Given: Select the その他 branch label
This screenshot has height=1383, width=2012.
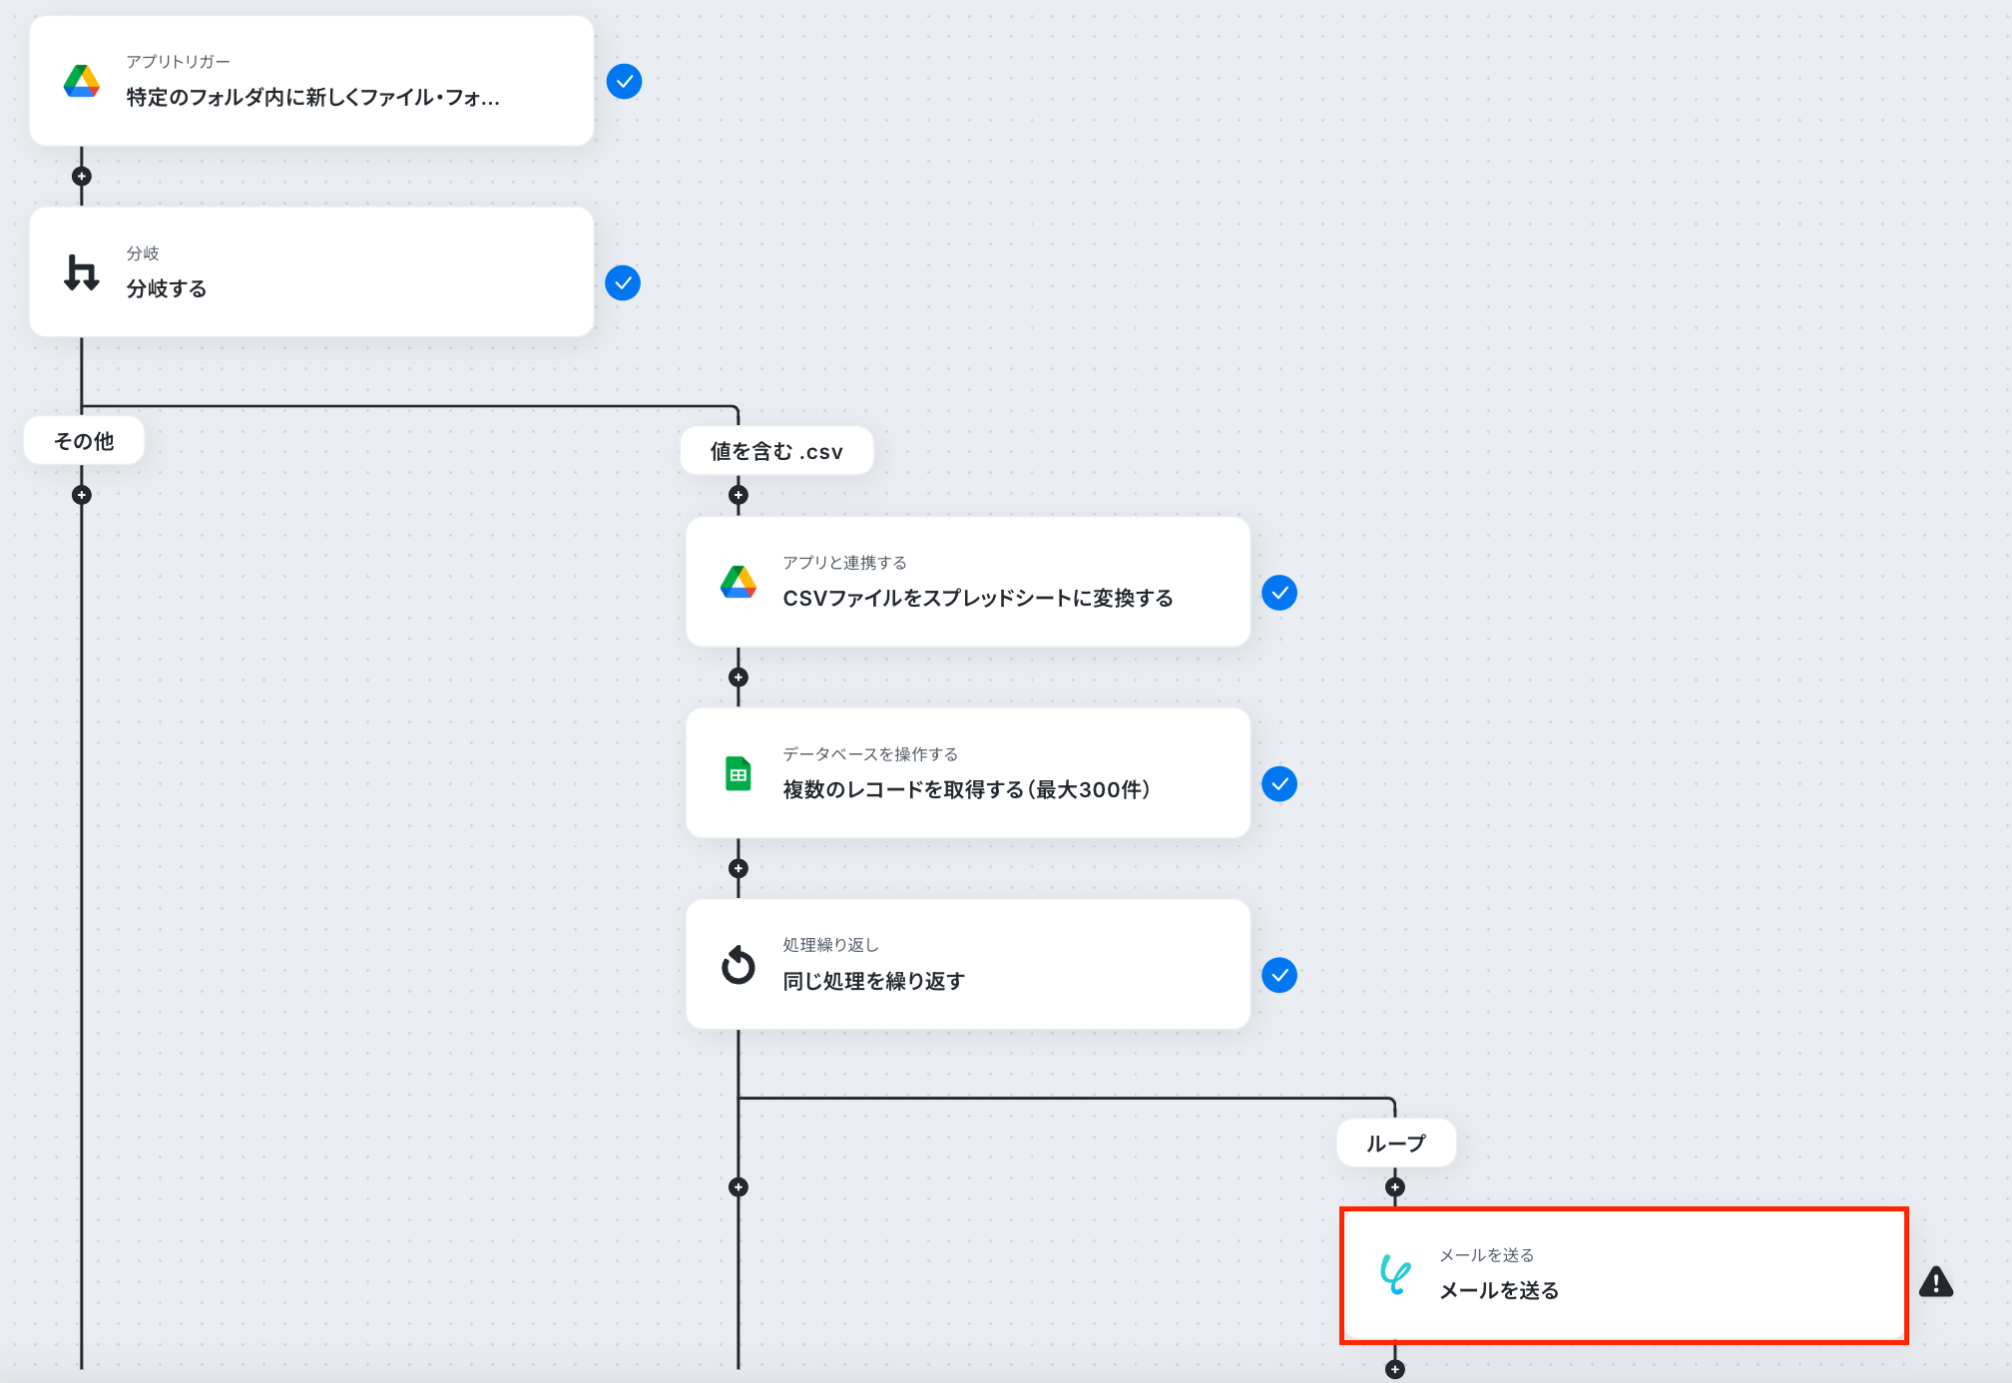Looking at the screenshot, I should click(84, 441).
